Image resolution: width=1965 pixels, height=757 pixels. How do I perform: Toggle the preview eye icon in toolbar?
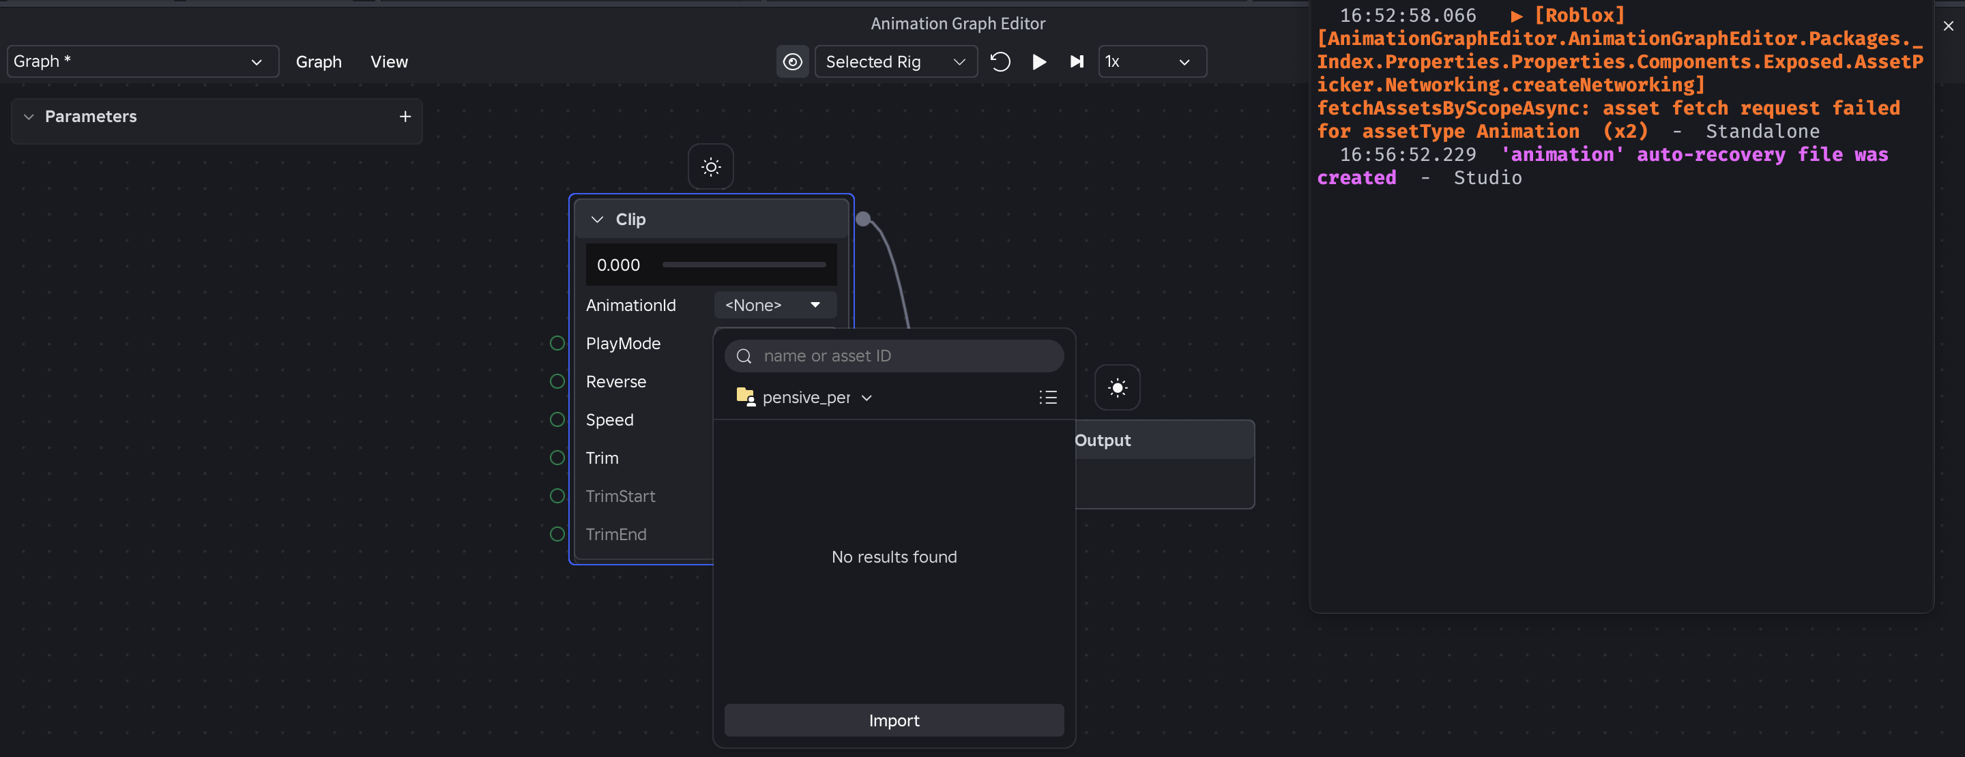pyautogui.click(x=793, y=62)
